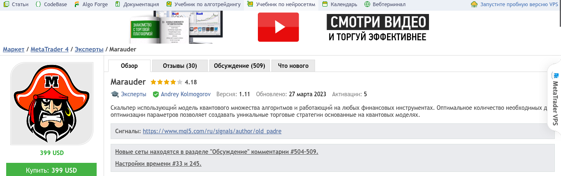561x176 pixels.
Task: Click Запустите пробную версию VPS link
Action: coord(519,5)
